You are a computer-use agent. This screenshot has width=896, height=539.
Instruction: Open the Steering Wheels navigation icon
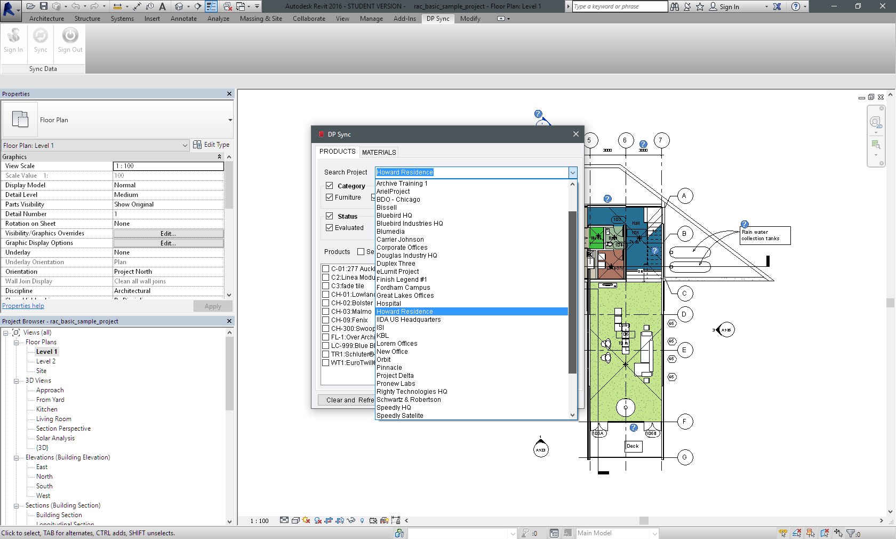click(x=876, y=123)
